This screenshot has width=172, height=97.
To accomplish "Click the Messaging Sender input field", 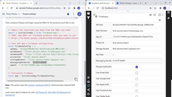I will pos(137,61).
